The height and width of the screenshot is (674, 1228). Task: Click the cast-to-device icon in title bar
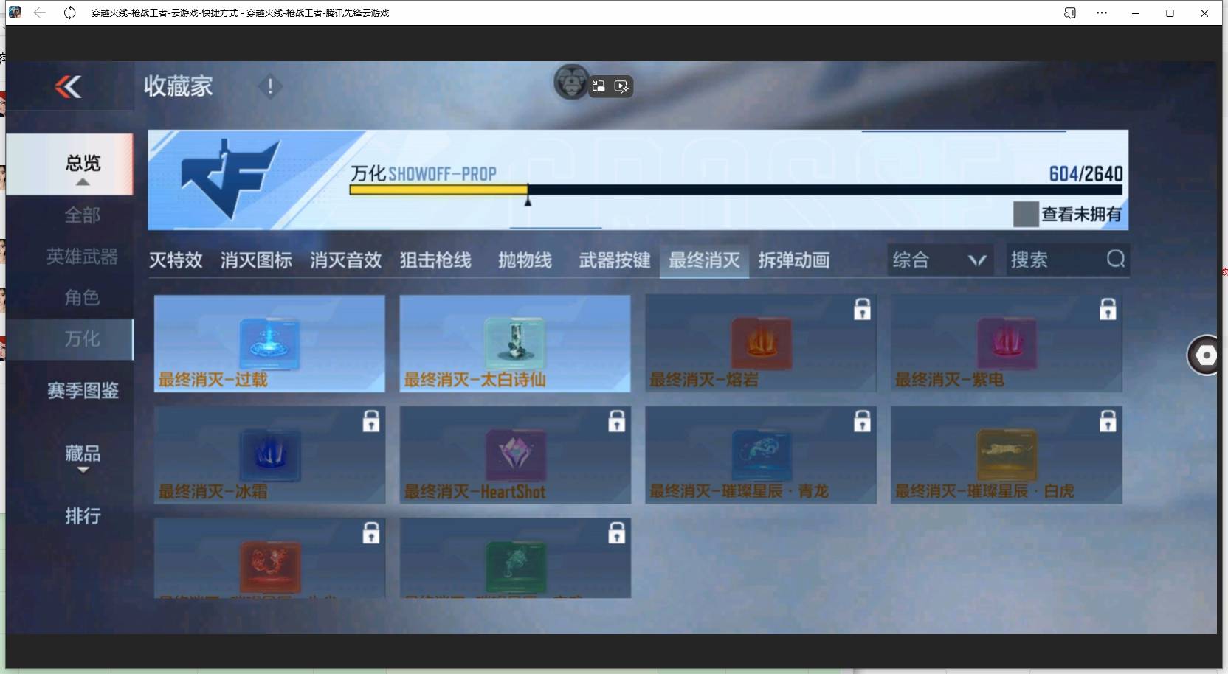coord(1069,13)
